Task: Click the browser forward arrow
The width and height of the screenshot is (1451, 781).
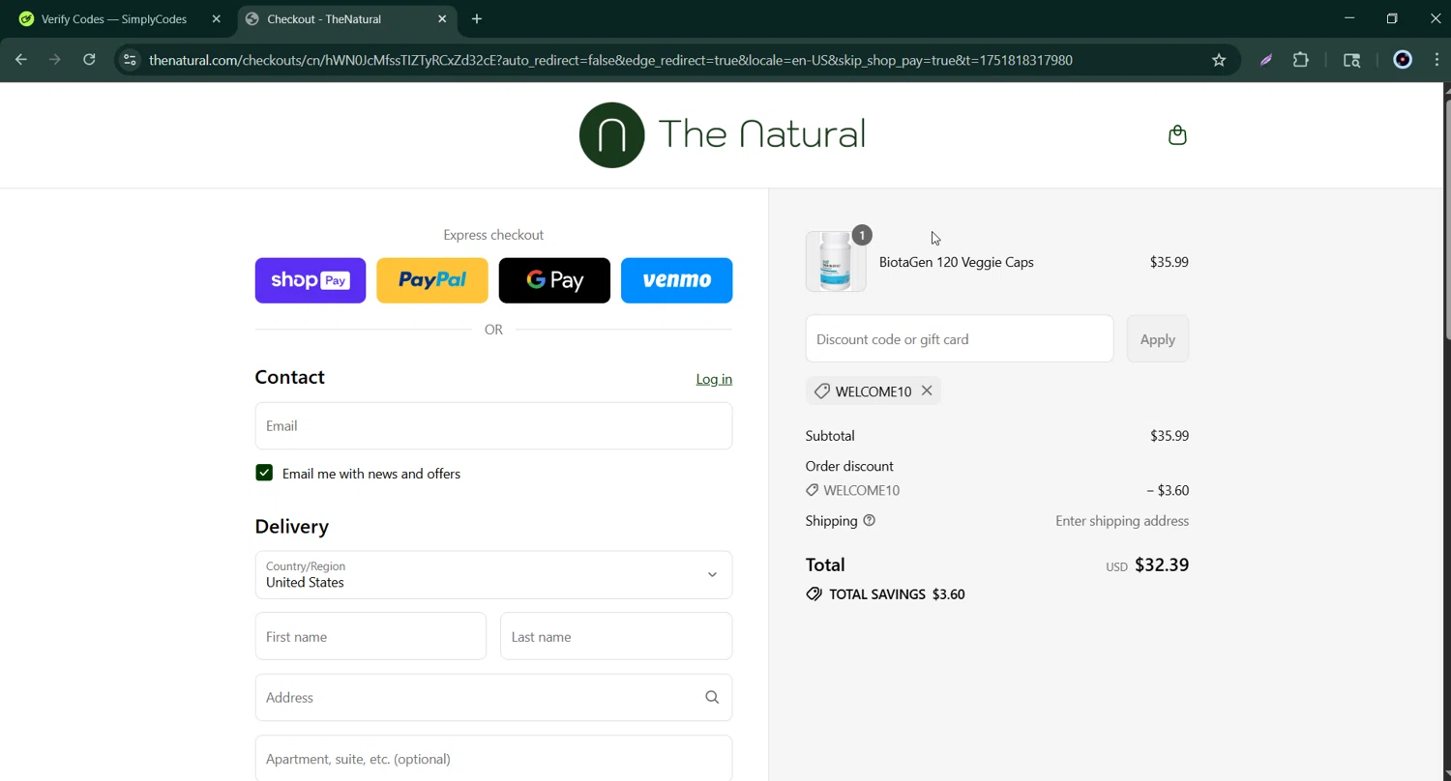Action: 55,60
